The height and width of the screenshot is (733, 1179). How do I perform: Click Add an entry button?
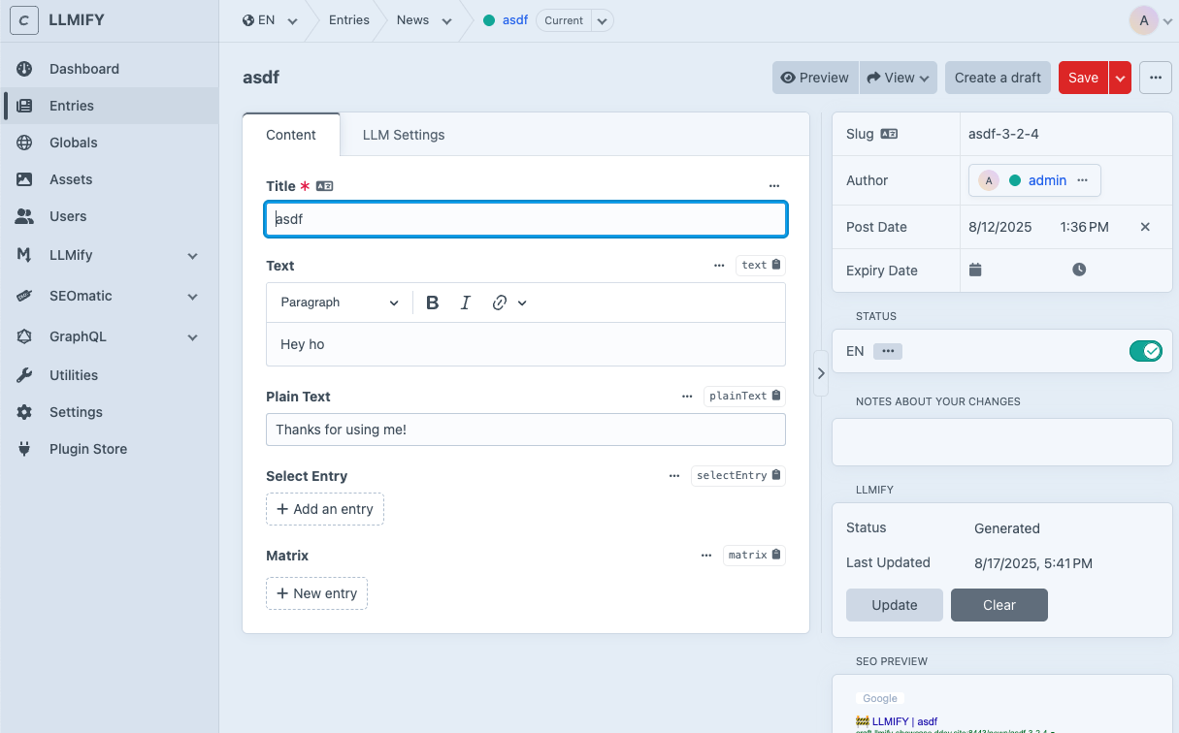pyautogui.click(x=325, y=509)
